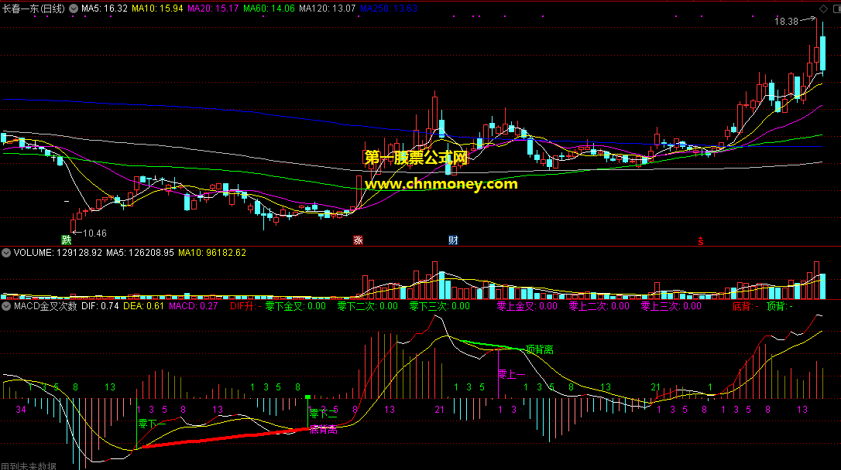Click the 零下一 annotation label
The image size is (841, 470).
click(152, 424)
